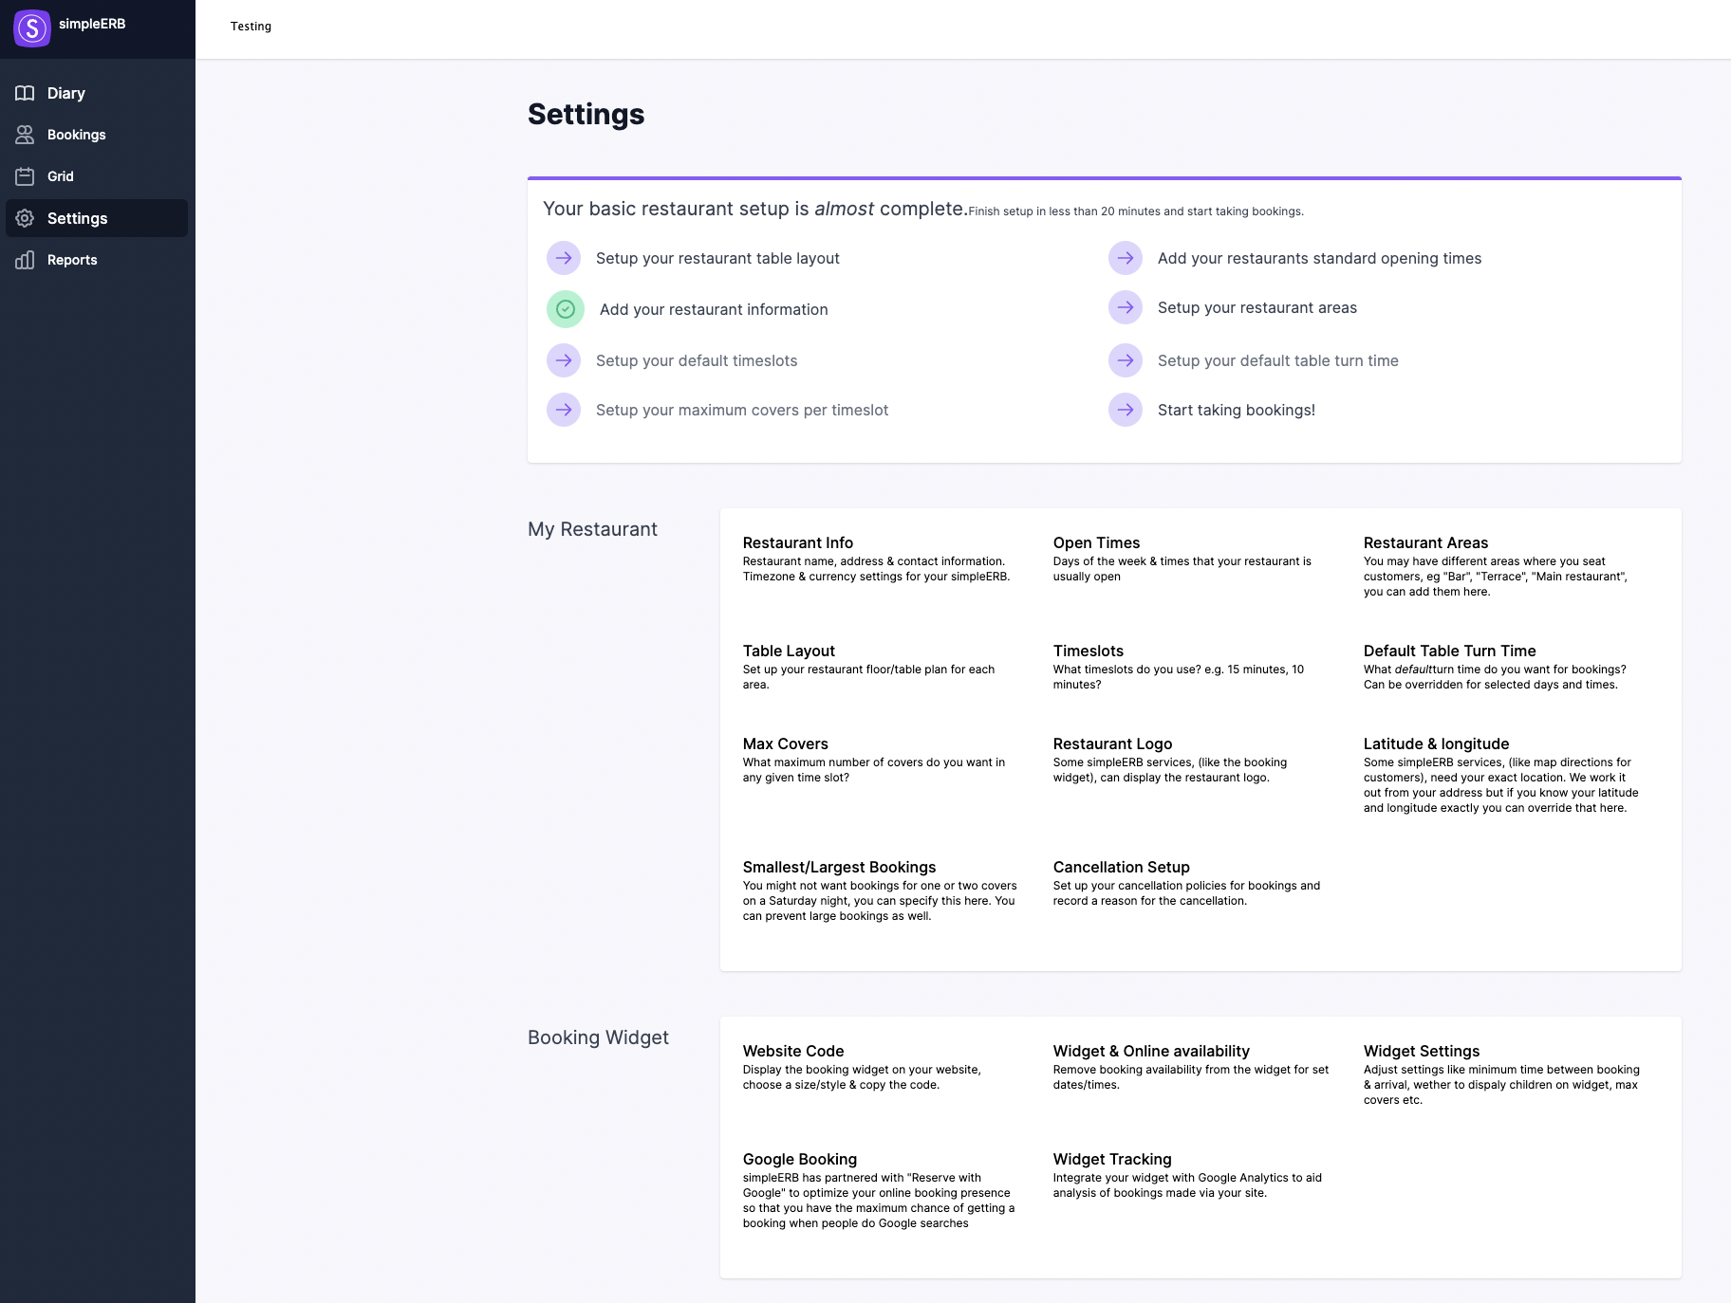The height and width of the screenshot is (1303, 1731).
Task: Click the arrow icon beside restaurant table layout
Action: click(x=564, y=258)
